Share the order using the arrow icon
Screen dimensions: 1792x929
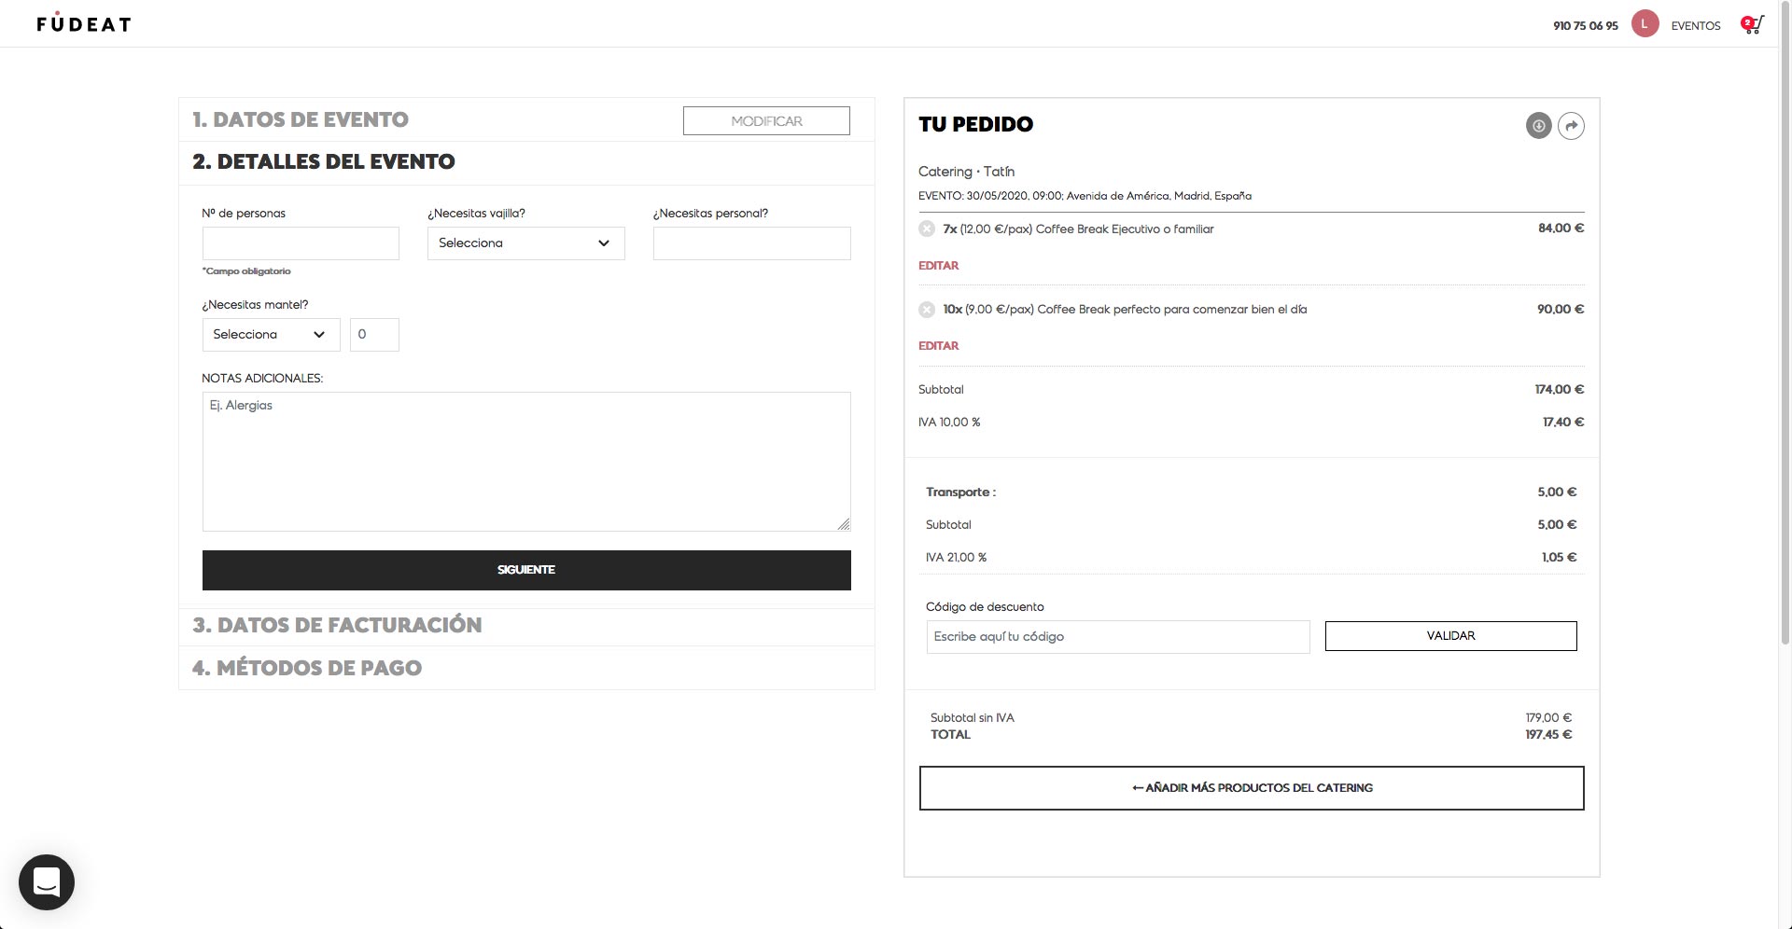(x=1572, y=126)
